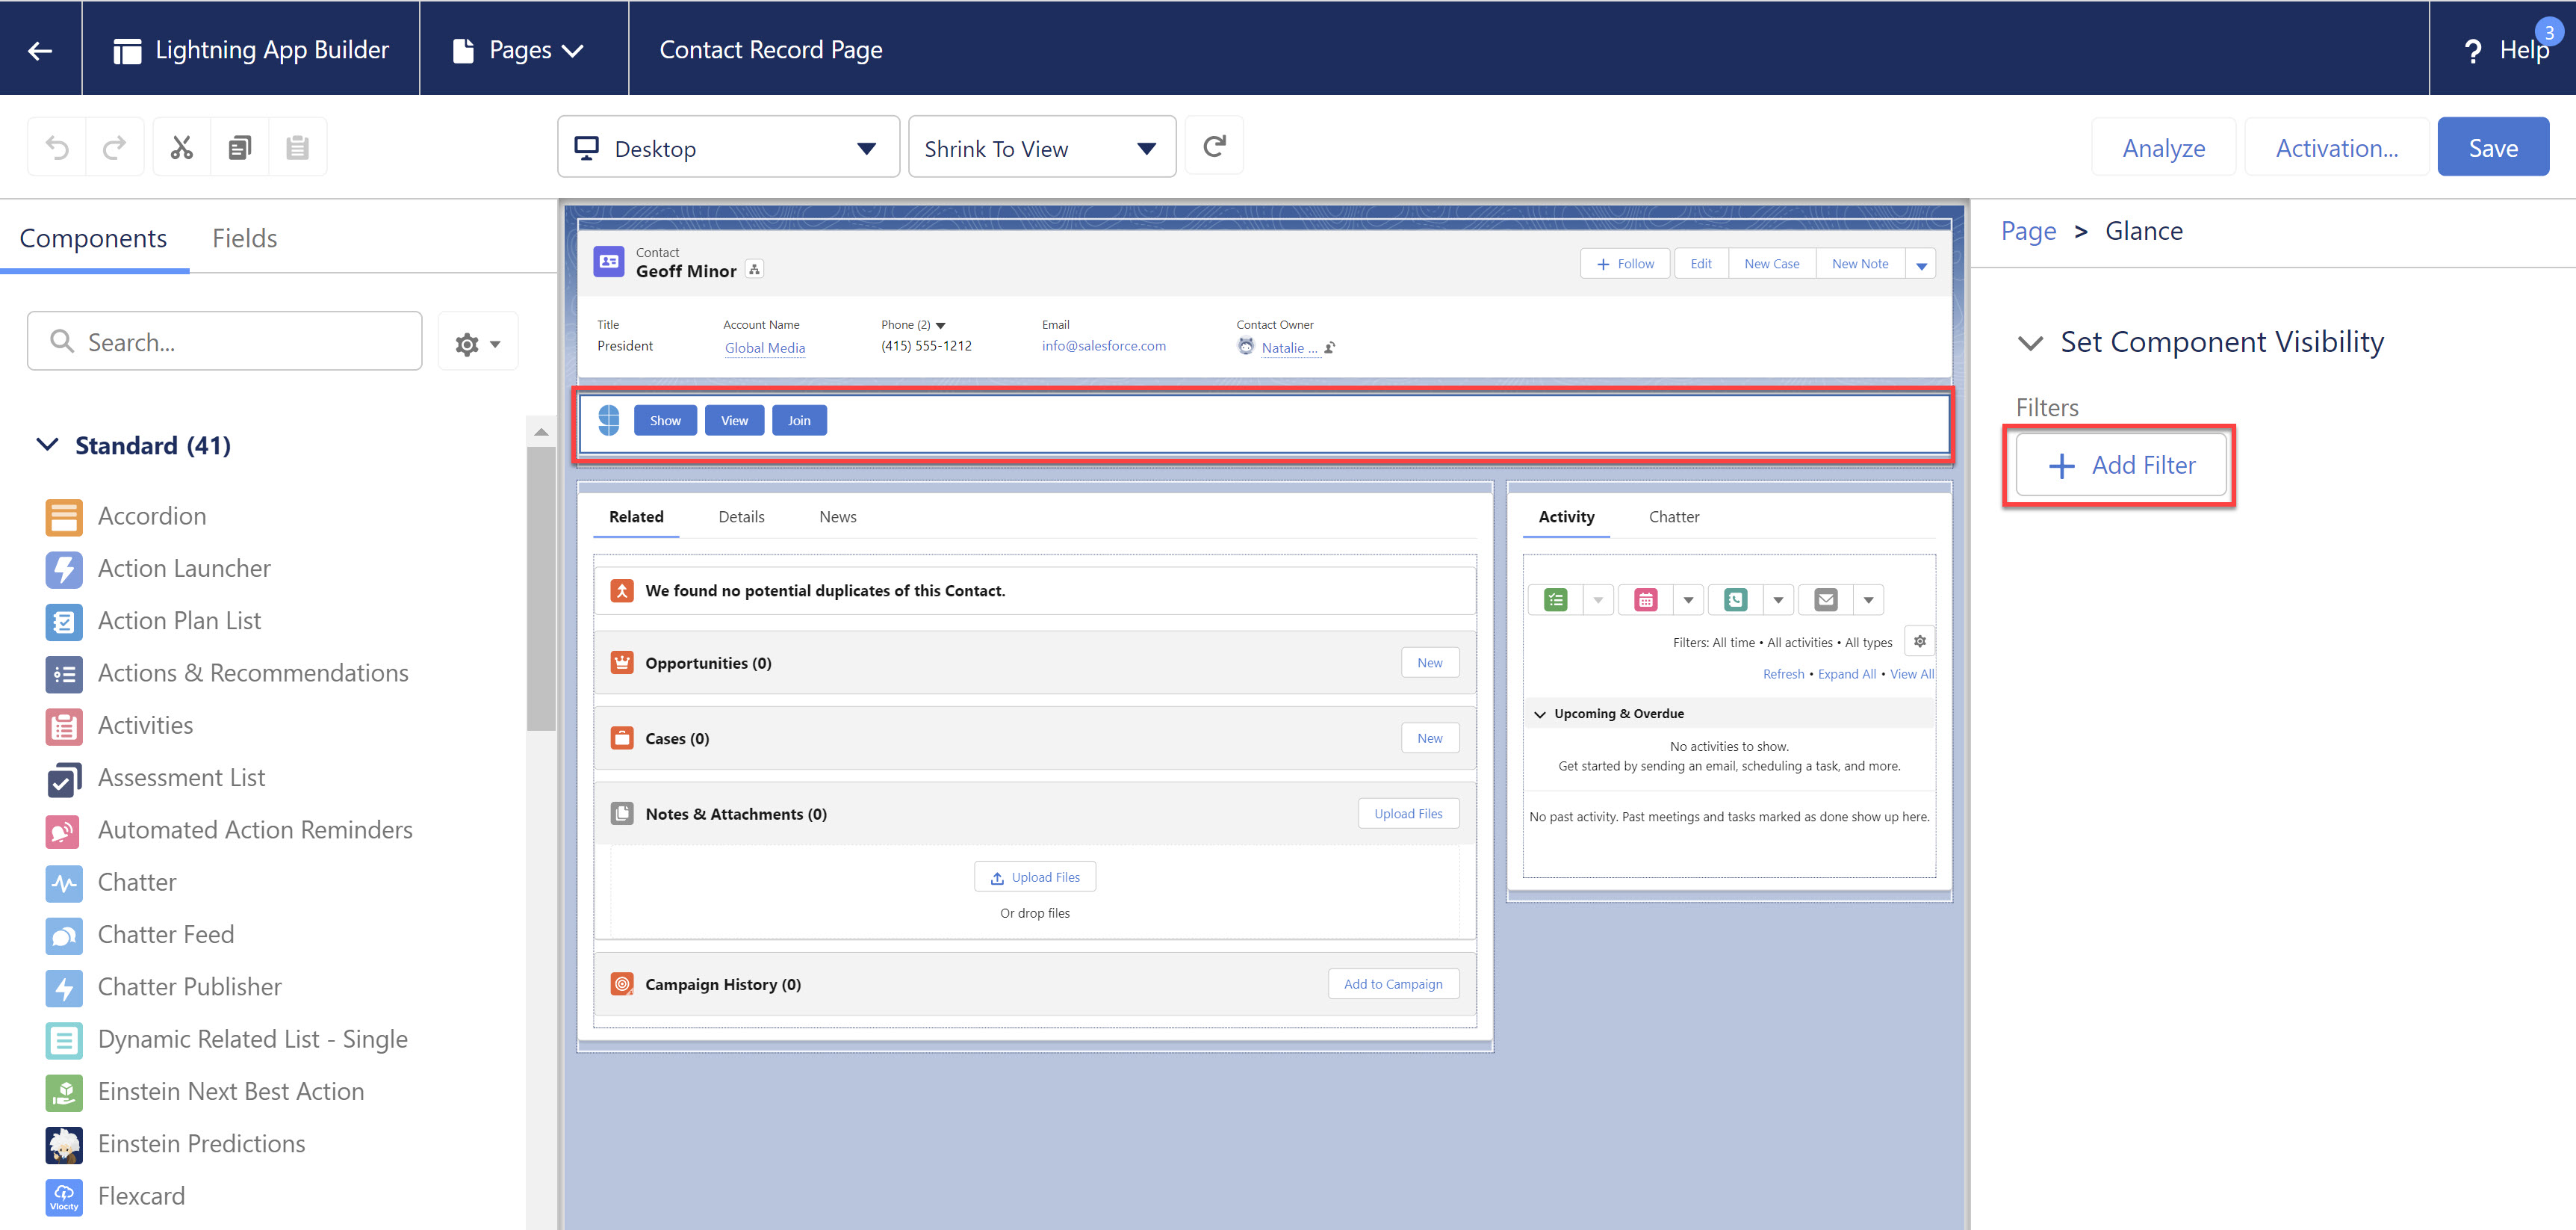
Task: Click the Cut scissors icon
Action: pos(182,148)
